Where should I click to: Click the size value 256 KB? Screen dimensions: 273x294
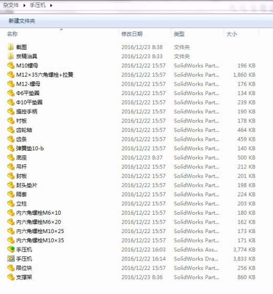pos(246,268)
